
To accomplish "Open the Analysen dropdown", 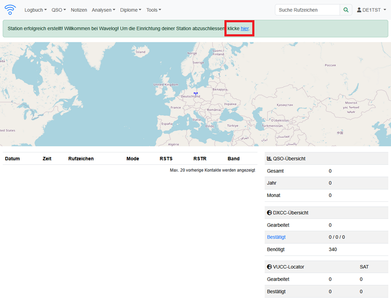I will coord(103,10).
